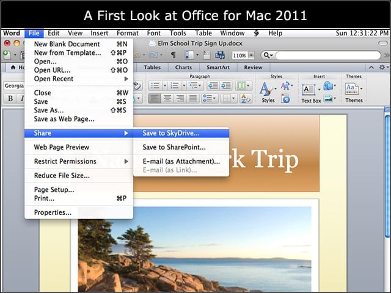Open Page Setup...
Screen dimensions: 391x293
coord(79,190)
